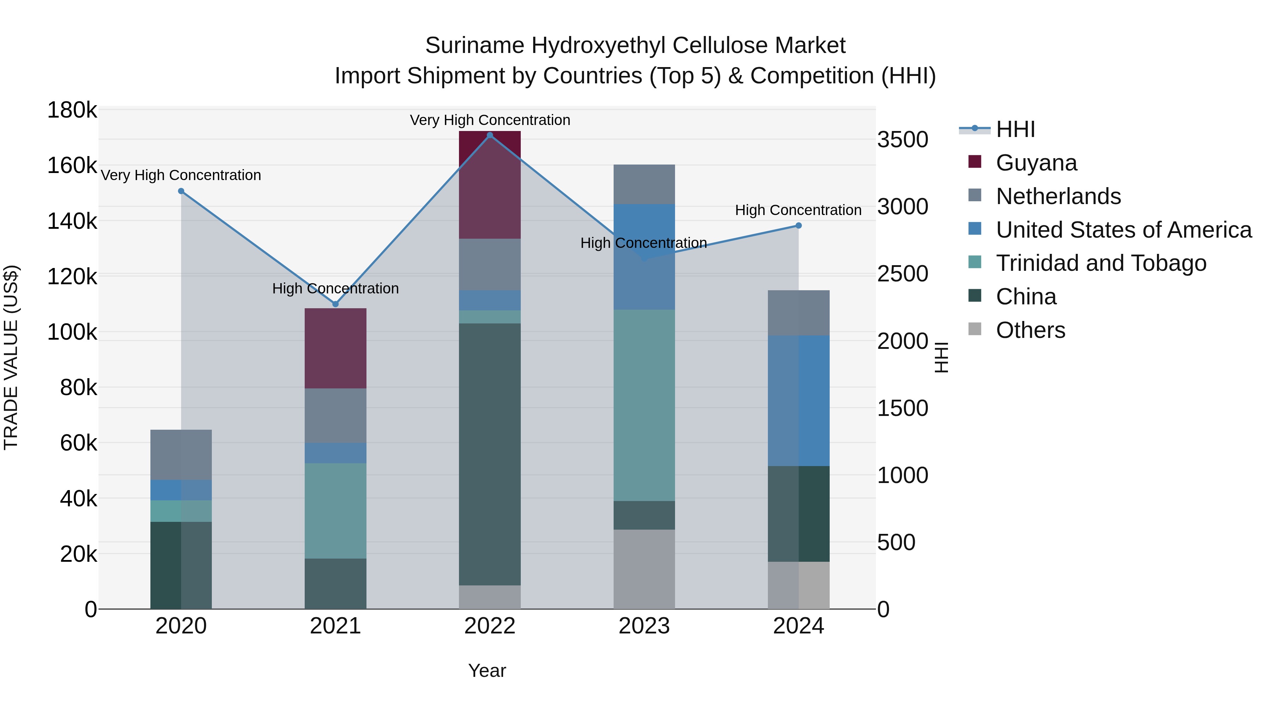Click the 2023 Trinidad and Tobago bar segment

click(644, 406)
